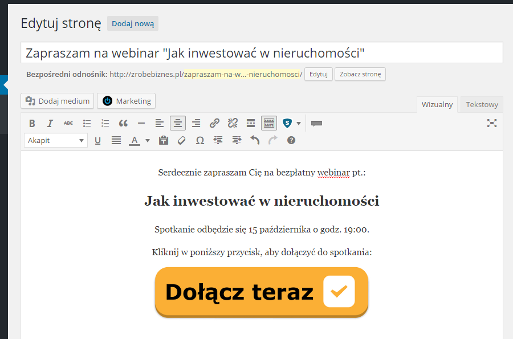Screen dimensions: 513x339
Task: Clear formatting with the eraser icon
Action: (x=182, y=140)
